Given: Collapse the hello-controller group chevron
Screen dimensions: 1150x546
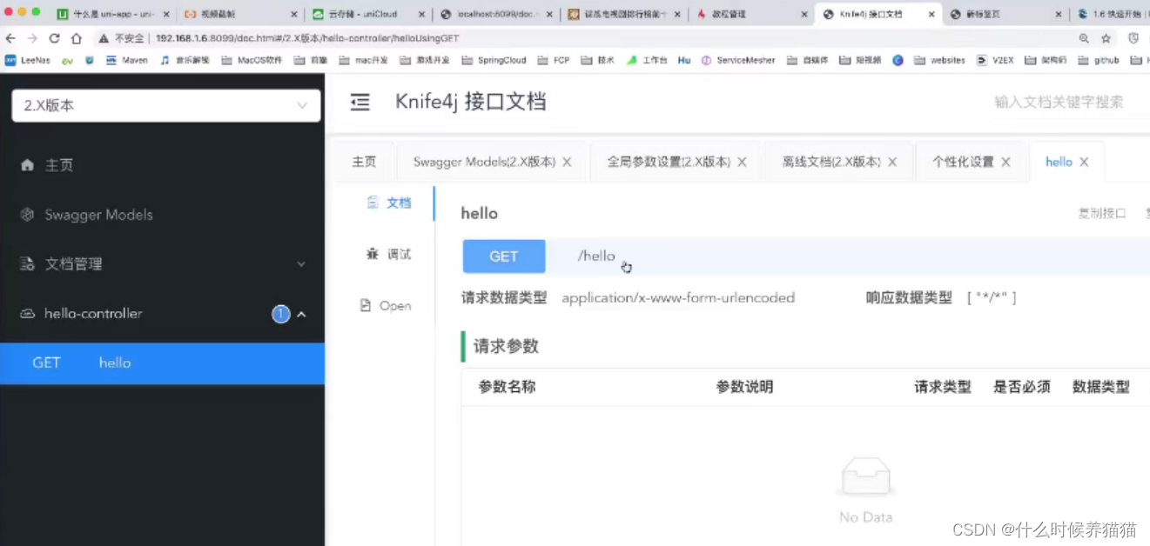Looking at the screenshot, I should point(301,314).
